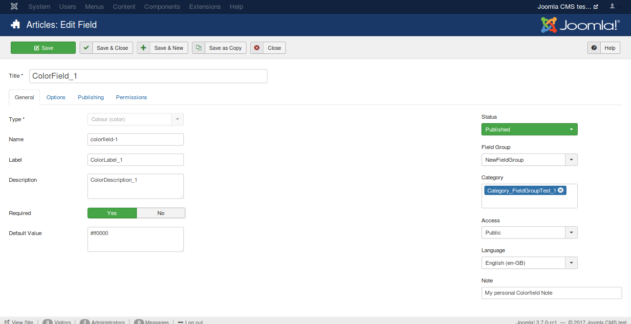The height and width of the screenshot is (324, 631).
Task: Open the Extensions menu
Action: pos(205,7)
